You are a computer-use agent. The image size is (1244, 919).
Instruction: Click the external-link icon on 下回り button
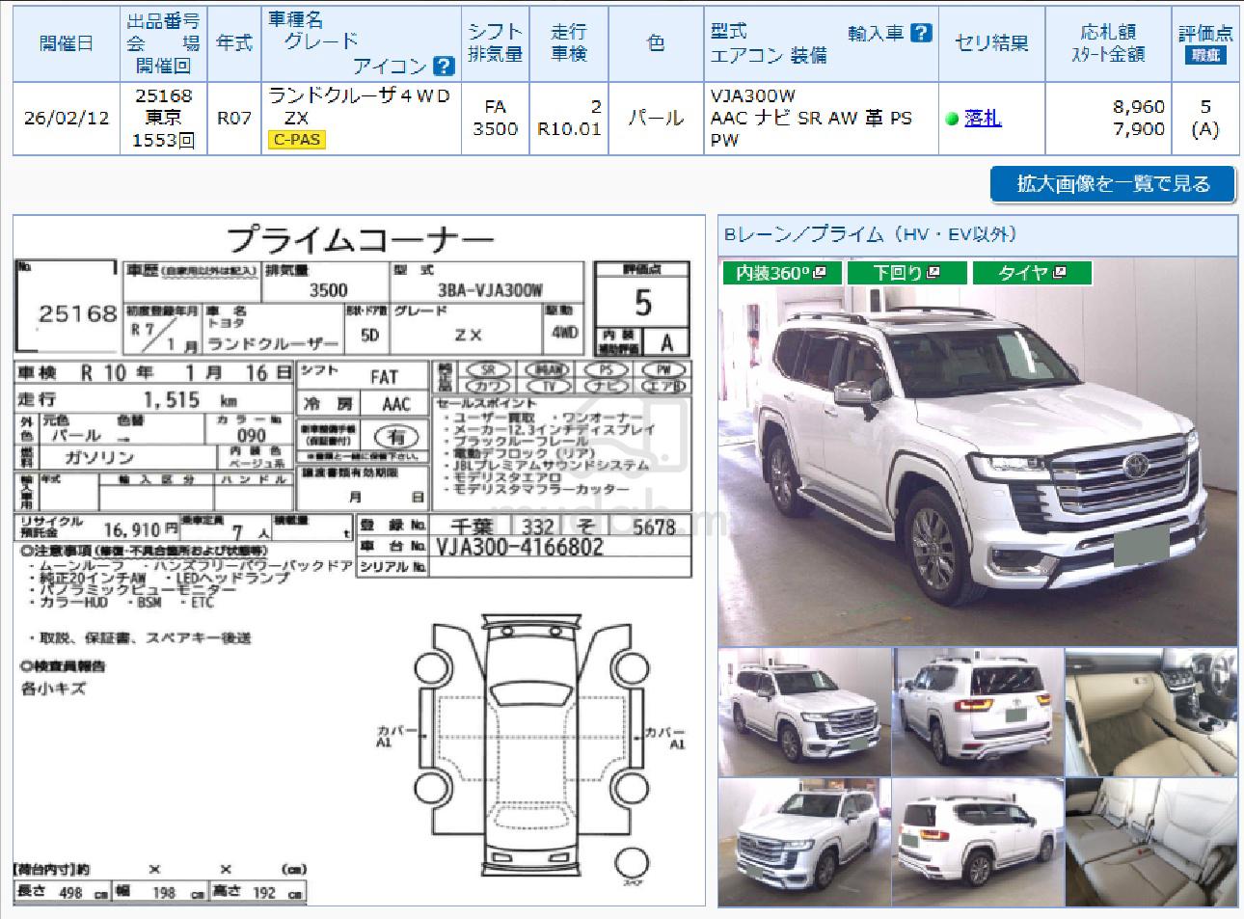pos(933,273)
